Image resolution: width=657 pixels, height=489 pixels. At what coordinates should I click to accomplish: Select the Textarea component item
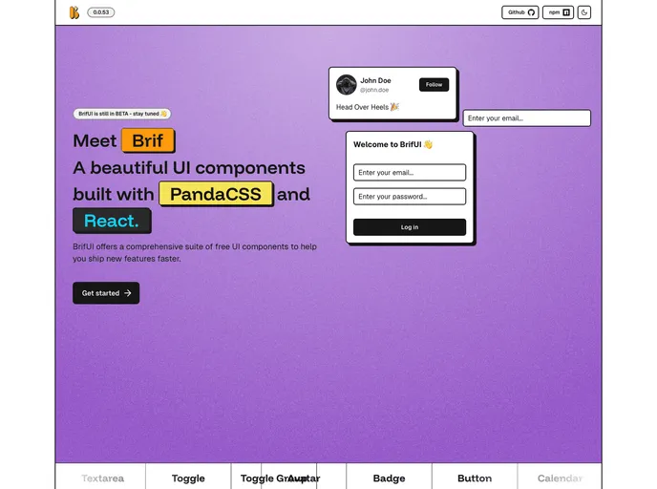pos(103,478)
